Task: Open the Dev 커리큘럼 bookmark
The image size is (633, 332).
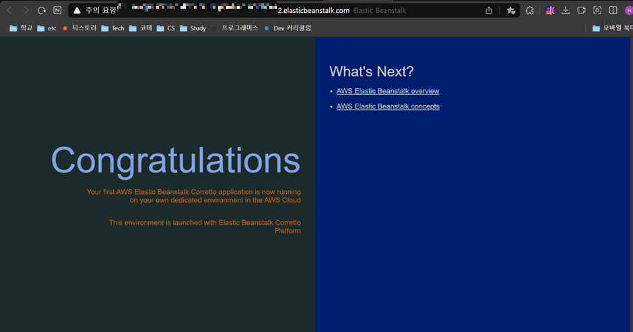Action: pyautogui.click(x=288, y=28)
